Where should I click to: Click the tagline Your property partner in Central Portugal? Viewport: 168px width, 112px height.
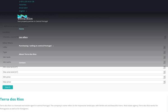32,21
